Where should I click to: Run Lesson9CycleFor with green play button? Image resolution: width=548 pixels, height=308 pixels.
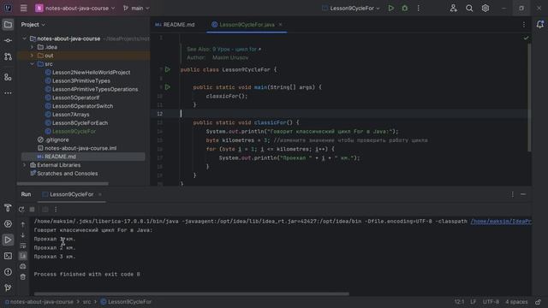pyautogui.click(x=390, y=8)
